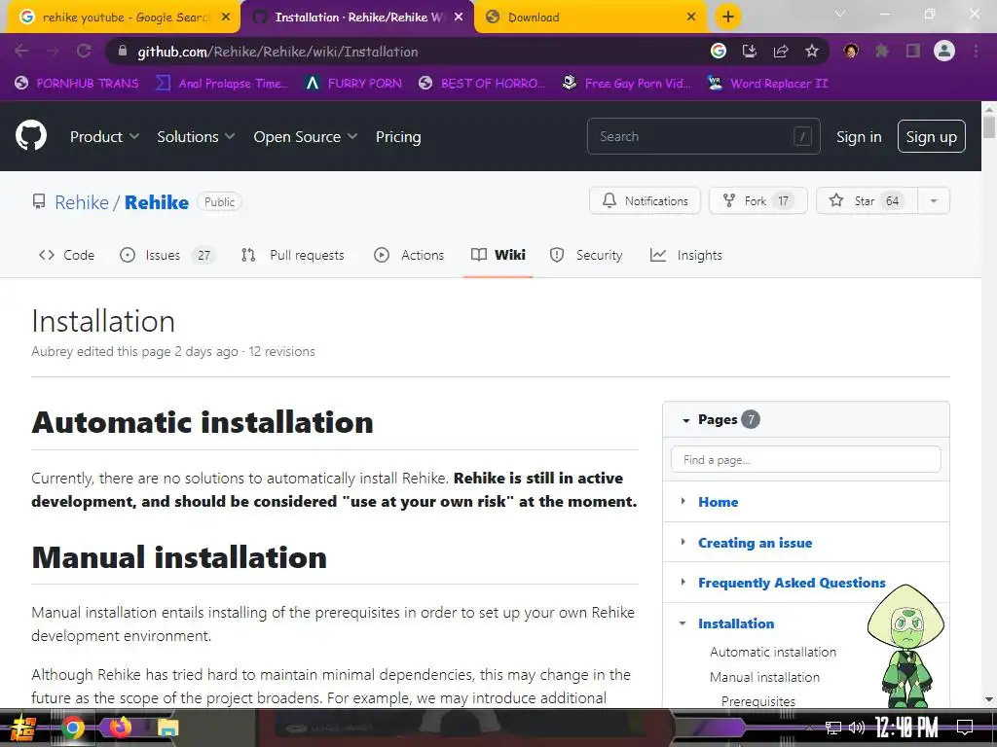Click the tab search chevron in the title bar

pyautogui.click(x=840, y=14)
